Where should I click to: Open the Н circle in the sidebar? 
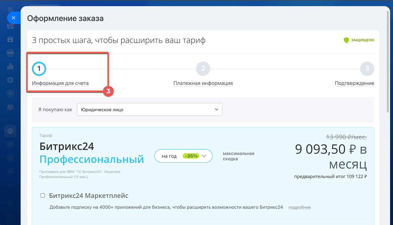10,94
